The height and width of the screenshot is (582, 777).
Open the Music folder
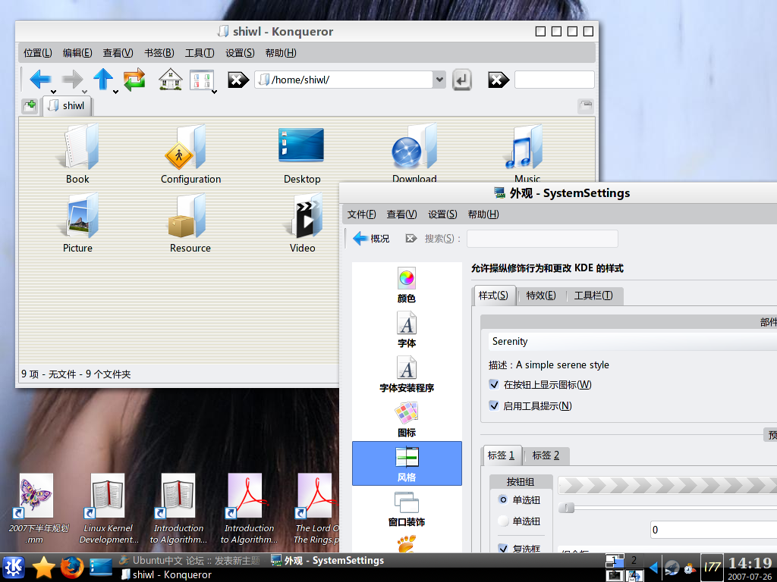(x=527, y=153)
